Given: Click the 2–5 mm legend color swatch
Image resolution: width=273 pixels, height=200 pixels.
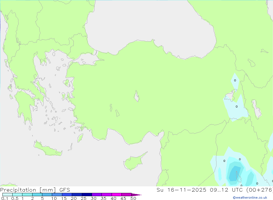Looking at the screenshot, I should [x=37, y=195].
